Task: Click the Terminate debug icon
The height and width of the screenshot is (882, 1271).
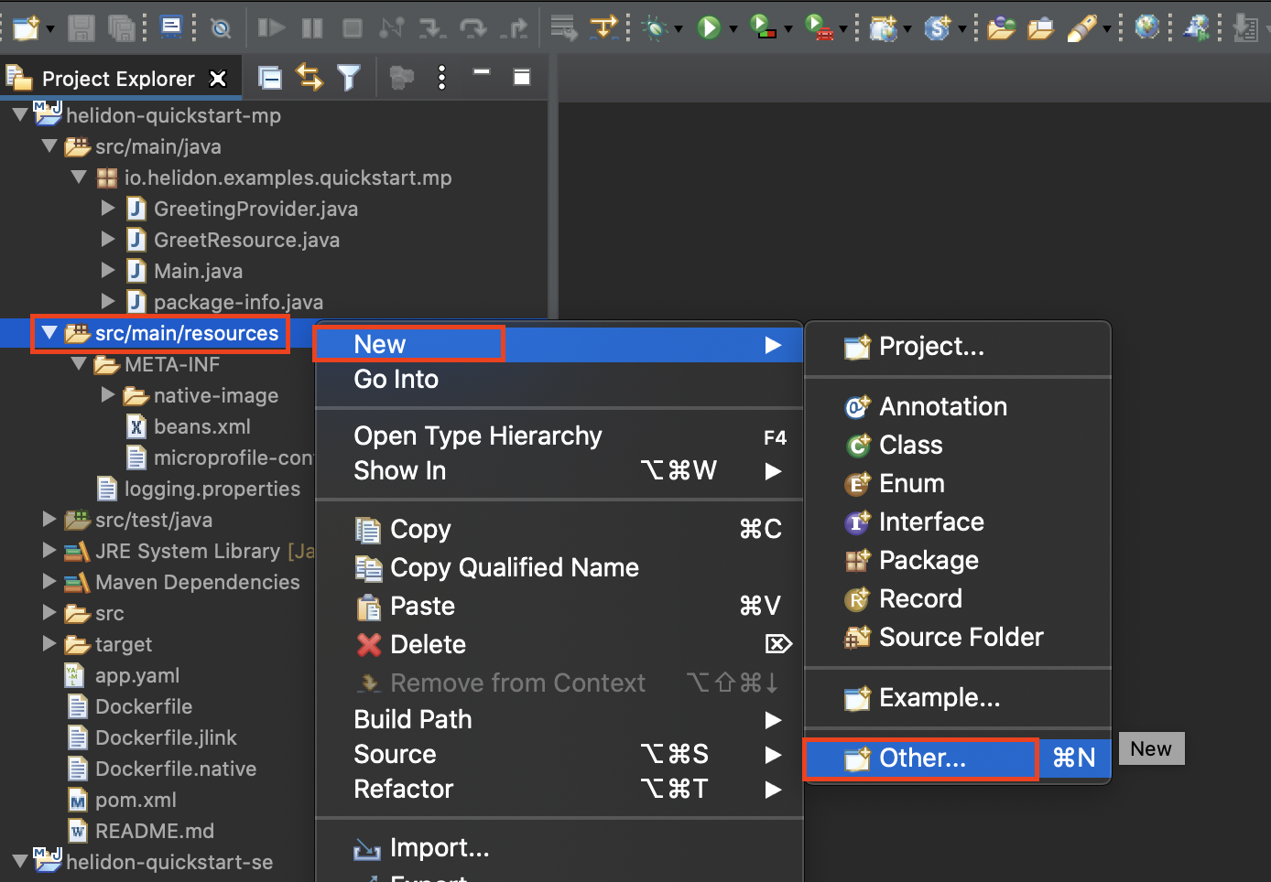Action: coord(352,27)
